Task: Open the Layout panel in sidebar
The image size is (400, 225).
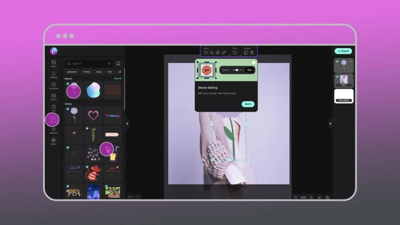Action: click(x=53, y=64)
